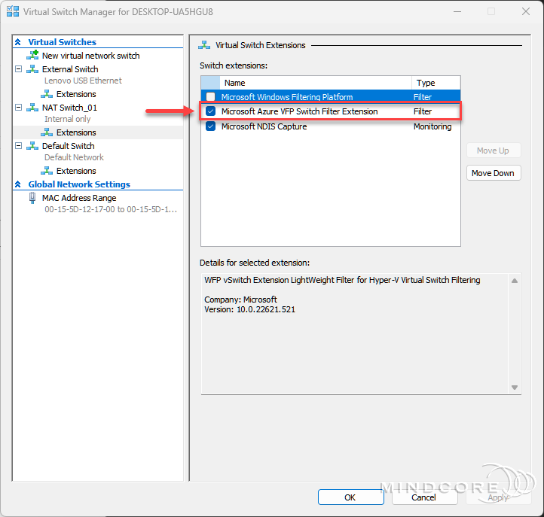Collapse the External Switch tree node

click(18, 69)
